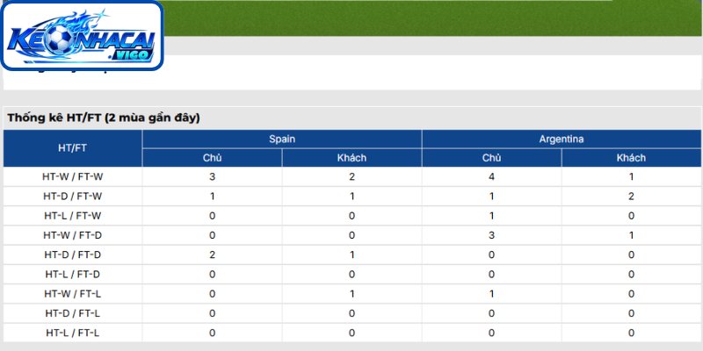The height and width of the screenshot is (351, 703).
Task: Select the HT-D / FT-W row label
Action: point(73,196)
